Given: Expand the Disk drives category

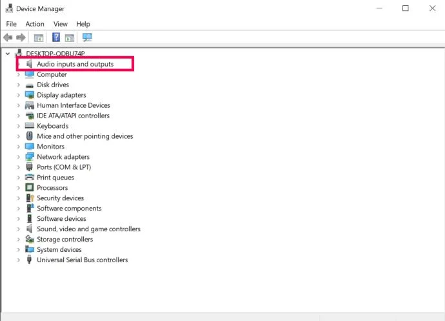Looking at the screenshot, I should tap(19, 85).
